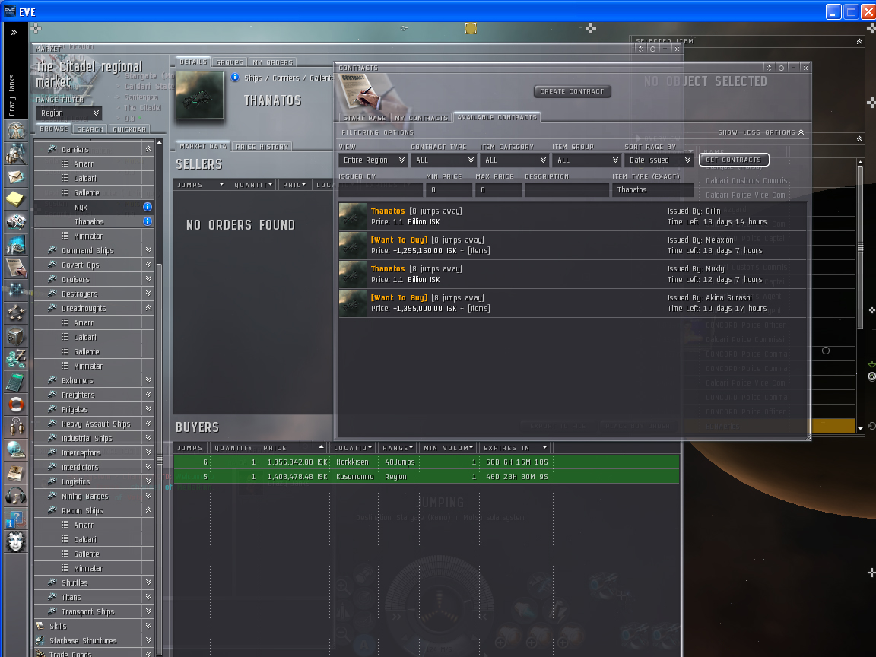The width and height of the screenshot is (876, 657).
Task: Open the yellow Notepad icon
Action: (x=16, y=199)
